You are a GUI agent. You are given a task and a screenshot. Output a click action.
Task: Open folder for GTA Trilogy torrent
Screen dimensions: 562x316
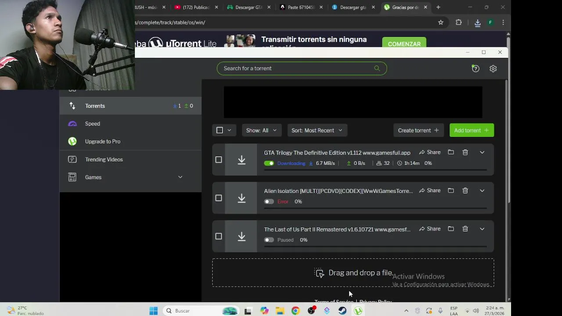click(451, 152)
